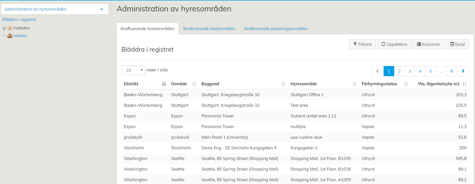Open the Istanbul tree item
The image size is (475, 184).
tap(20, 36)
